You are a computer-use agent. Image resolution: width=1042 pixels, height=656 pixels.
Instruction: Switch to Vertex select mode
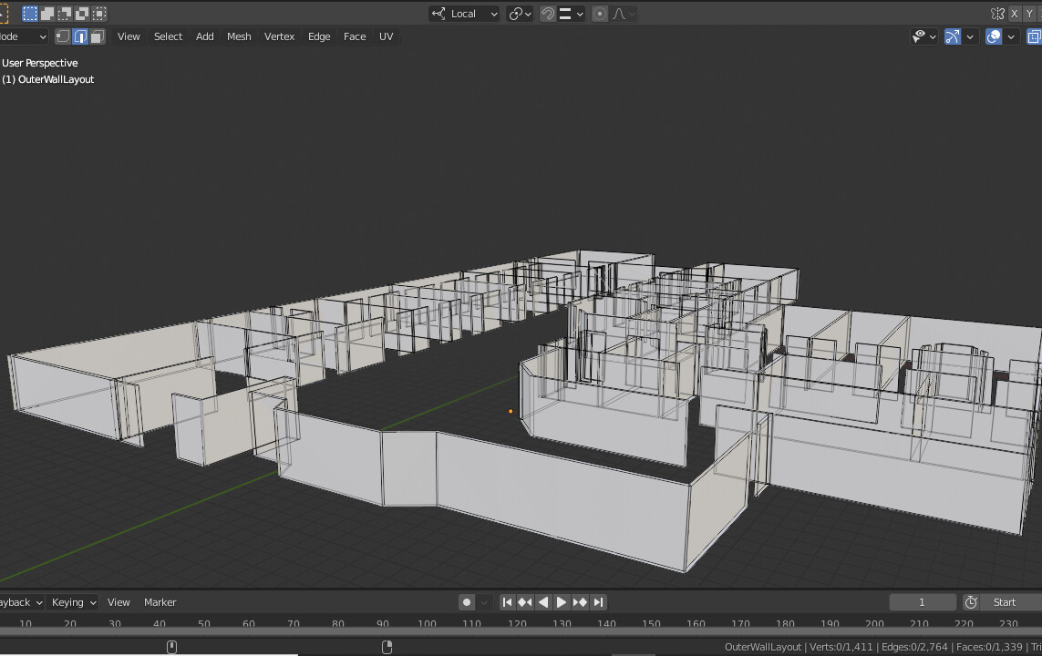coord(61,36)
